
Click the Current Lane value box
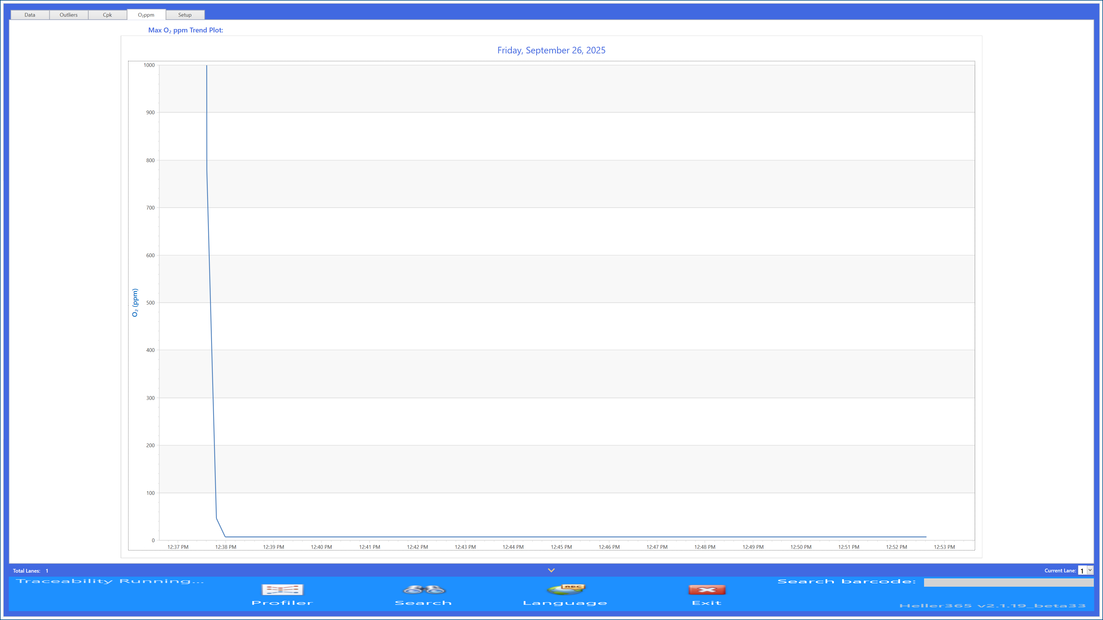tap(1082, 570)
